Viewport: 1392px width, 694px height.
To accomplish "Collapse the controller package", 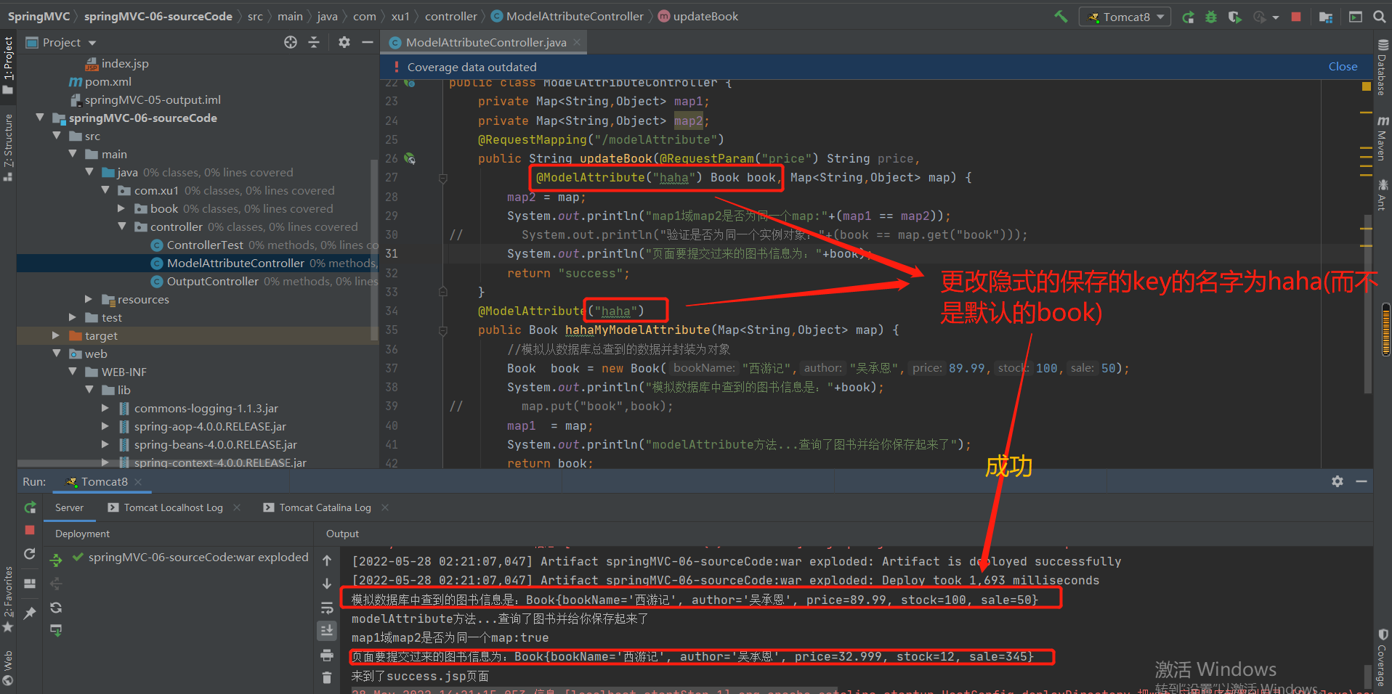I will [x=122, y=226].
